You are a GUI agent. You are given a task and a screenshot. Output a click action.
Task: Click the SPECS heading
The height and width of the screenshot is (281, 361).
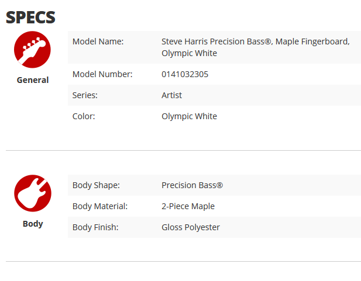tap(30, 18)
